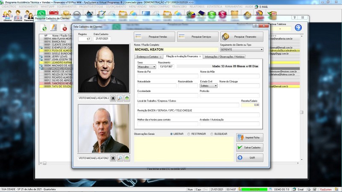Click the client list vertical scrollbar thumb
The height and width of the screenshot is (192, 342).
coord(302,112)
